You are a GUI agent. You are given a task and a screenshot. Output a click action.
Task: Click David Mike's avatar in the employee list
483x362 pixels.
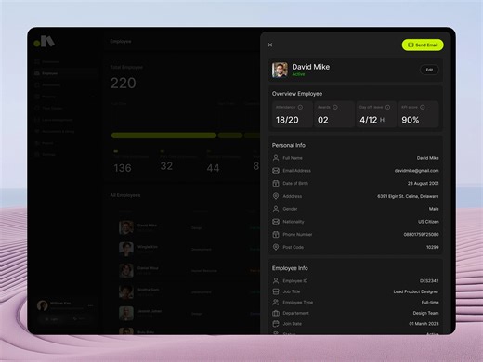tap(126, 227)
